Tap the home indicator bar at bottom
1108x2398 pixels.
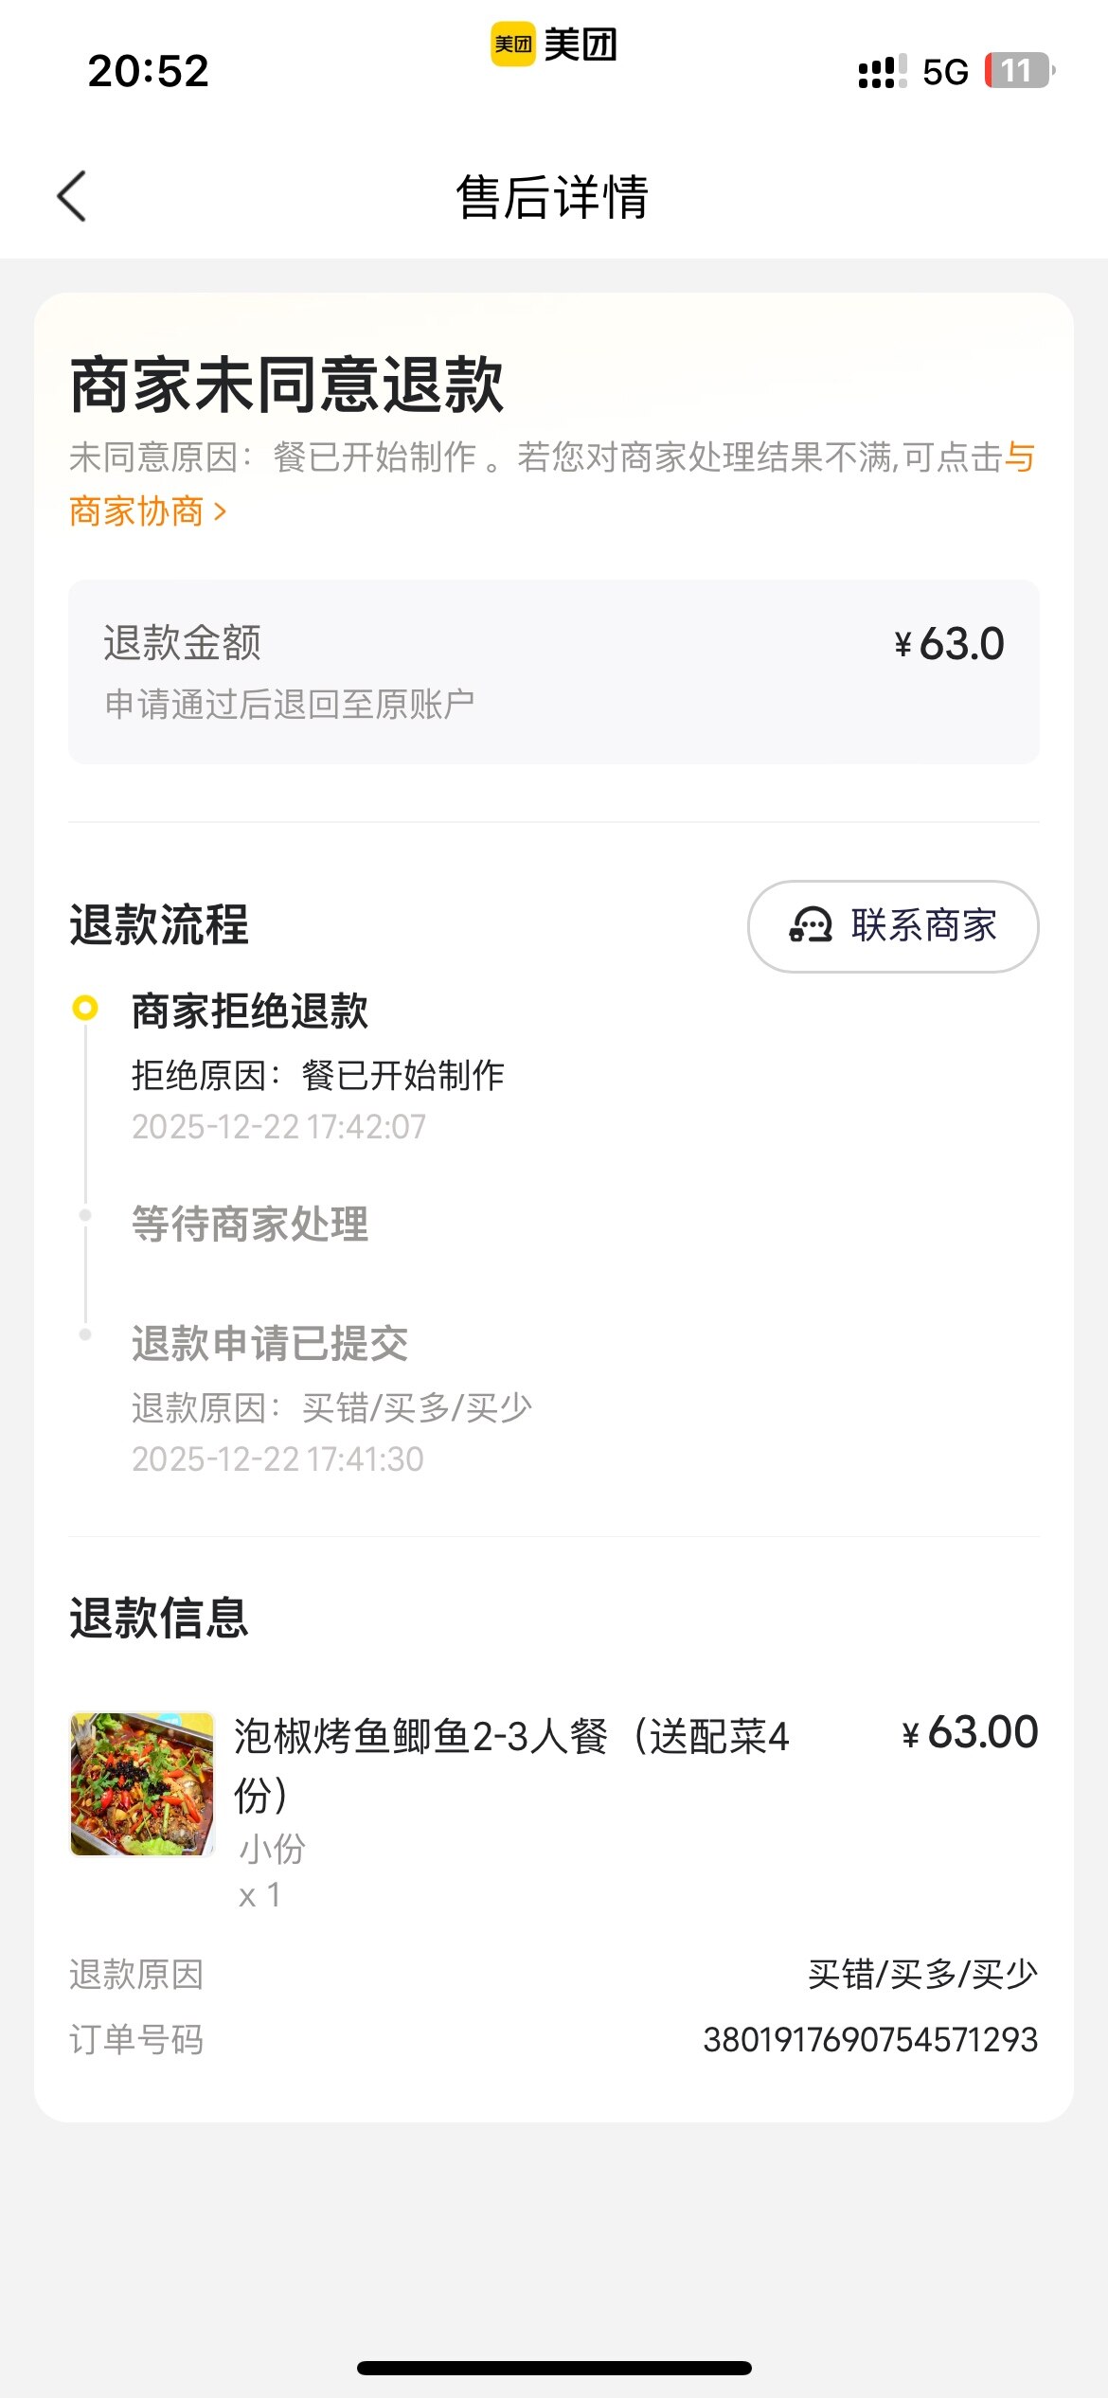tap(553, 2368)
